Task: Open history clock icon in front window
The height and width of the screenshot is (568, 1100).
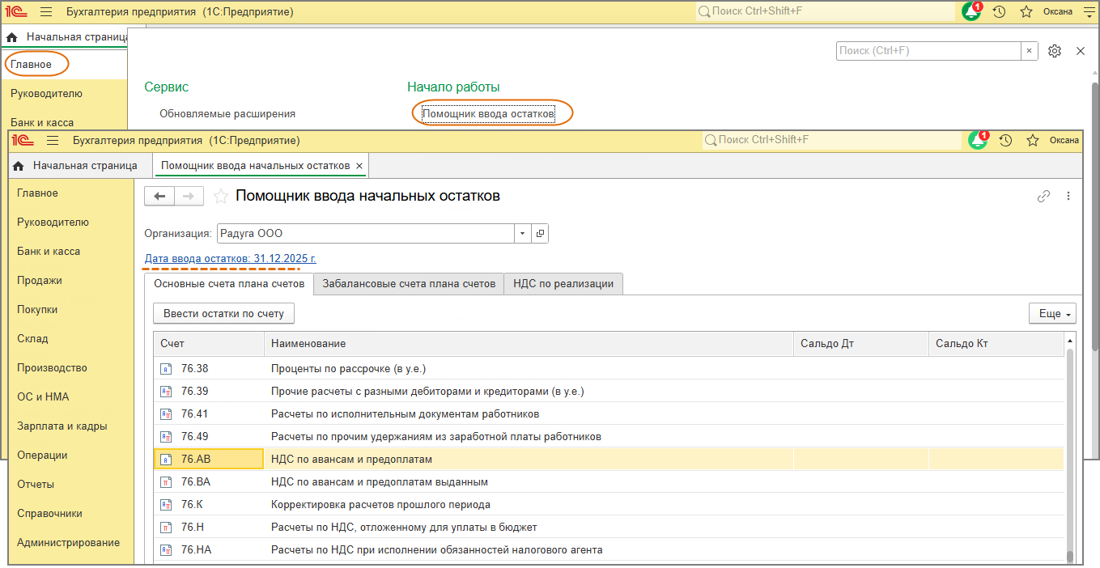Action: (1005, 140)
